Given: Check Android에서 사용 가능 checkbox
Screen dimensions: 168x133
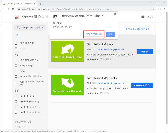Looking at the screenshot, I should (16, 76).
